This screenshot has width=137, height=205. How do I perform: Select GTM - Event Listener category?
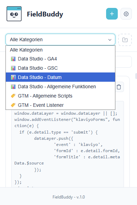(60, 105)
